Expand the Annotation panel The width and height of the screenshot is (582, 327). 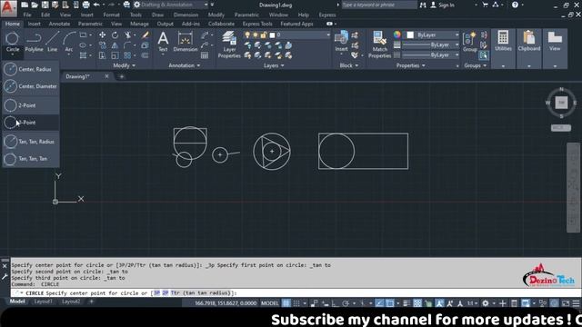[x=185, y=65]
